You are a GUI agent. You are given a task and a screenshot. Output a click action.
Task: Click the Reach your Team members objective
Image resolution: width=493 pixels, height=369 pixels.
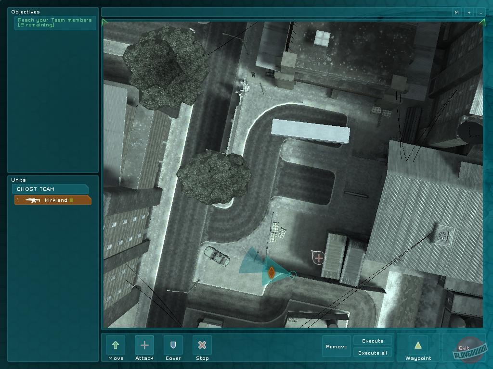click(x=55, y=23)
